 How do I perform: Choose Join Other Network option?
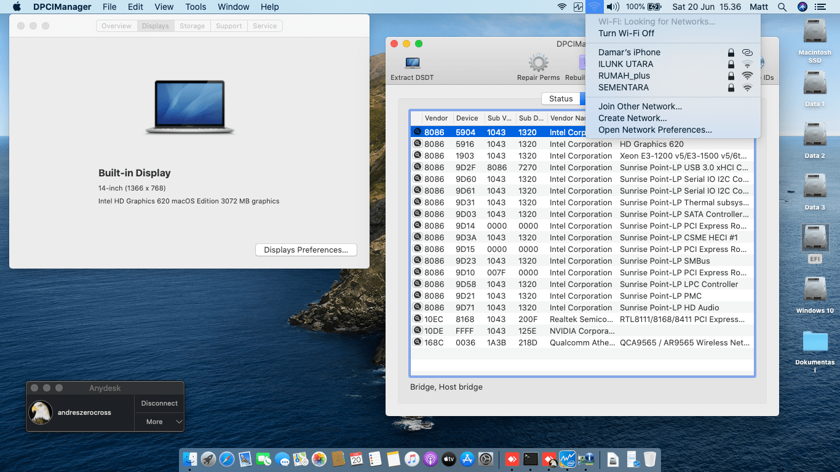click(x=640, y=106)
